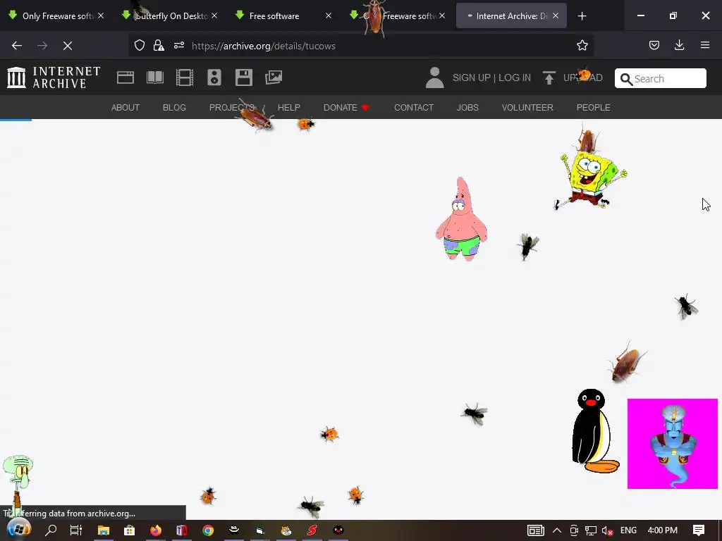Image resolution: width=722 pixels, height=541 pixels.
Task: Click the ENG language indicator
Action: [628, 530]
